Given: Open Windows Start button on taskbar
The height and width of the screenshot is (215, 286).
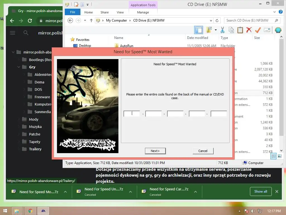Looking at the screenshot, I should coord(5,211).
